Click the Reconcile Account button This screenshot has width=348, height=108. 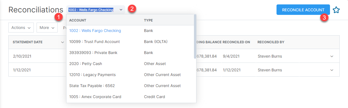(x=303, y=10)
